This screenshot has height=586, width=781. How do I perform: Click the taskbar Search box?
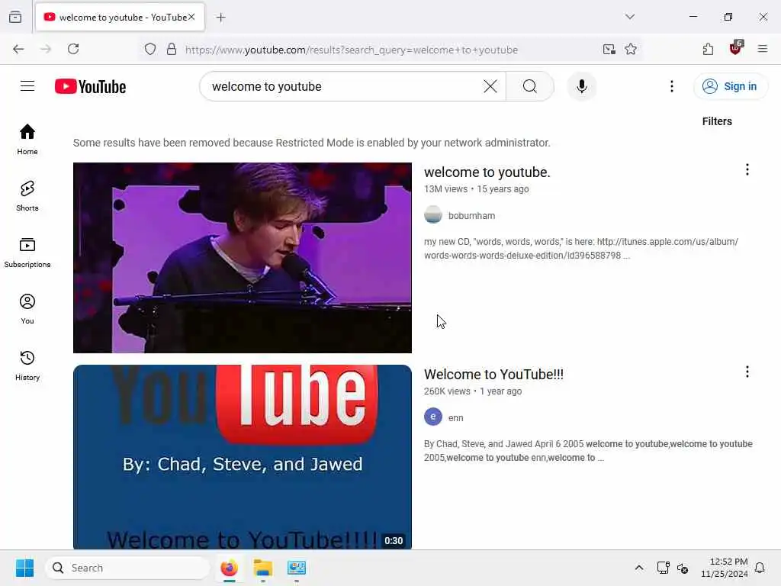point(127,568)
